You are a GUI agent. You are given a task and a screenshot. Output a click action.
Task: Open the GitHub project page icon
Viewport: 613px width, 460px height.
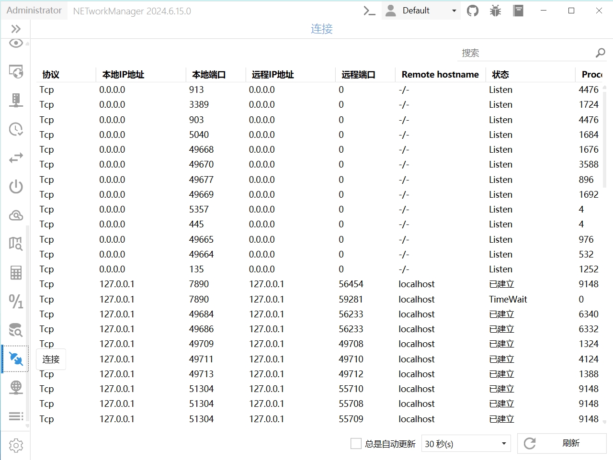click(473, 11)
